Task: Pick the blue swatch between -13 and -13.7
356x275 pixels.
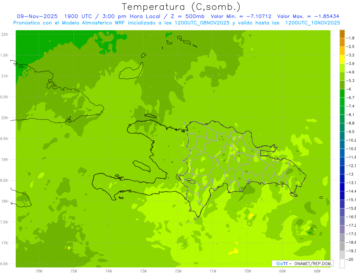Action: (x=342, y=178)
